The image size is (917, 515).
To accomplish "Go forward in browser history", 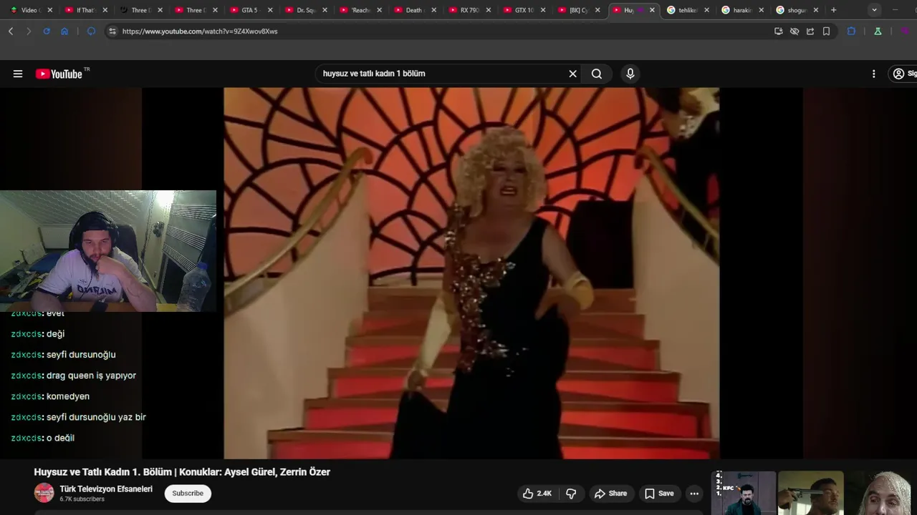I will pyautogui.click(x=29, y=31).
